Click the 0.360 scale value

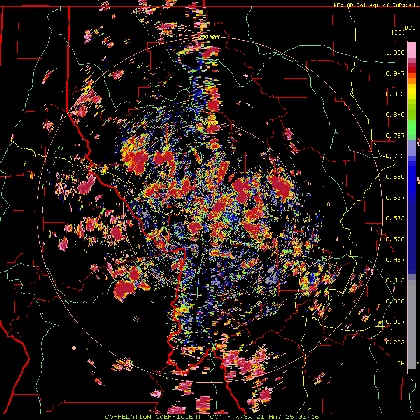coord(395,301)
